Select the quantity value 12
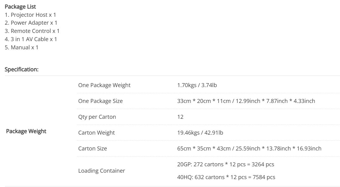This screenshot has height=187, width=340. 180,117
